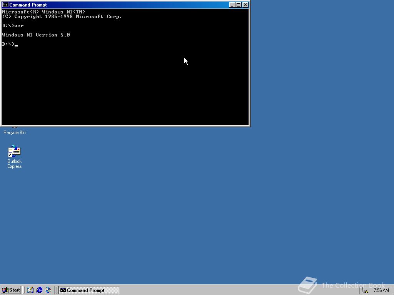Open the Start menu
394x295 pixels.
click(x=11, y=290)
